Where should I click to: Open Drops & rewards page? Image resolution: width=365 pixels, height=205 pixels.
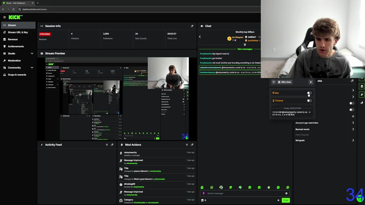(18, 75)
